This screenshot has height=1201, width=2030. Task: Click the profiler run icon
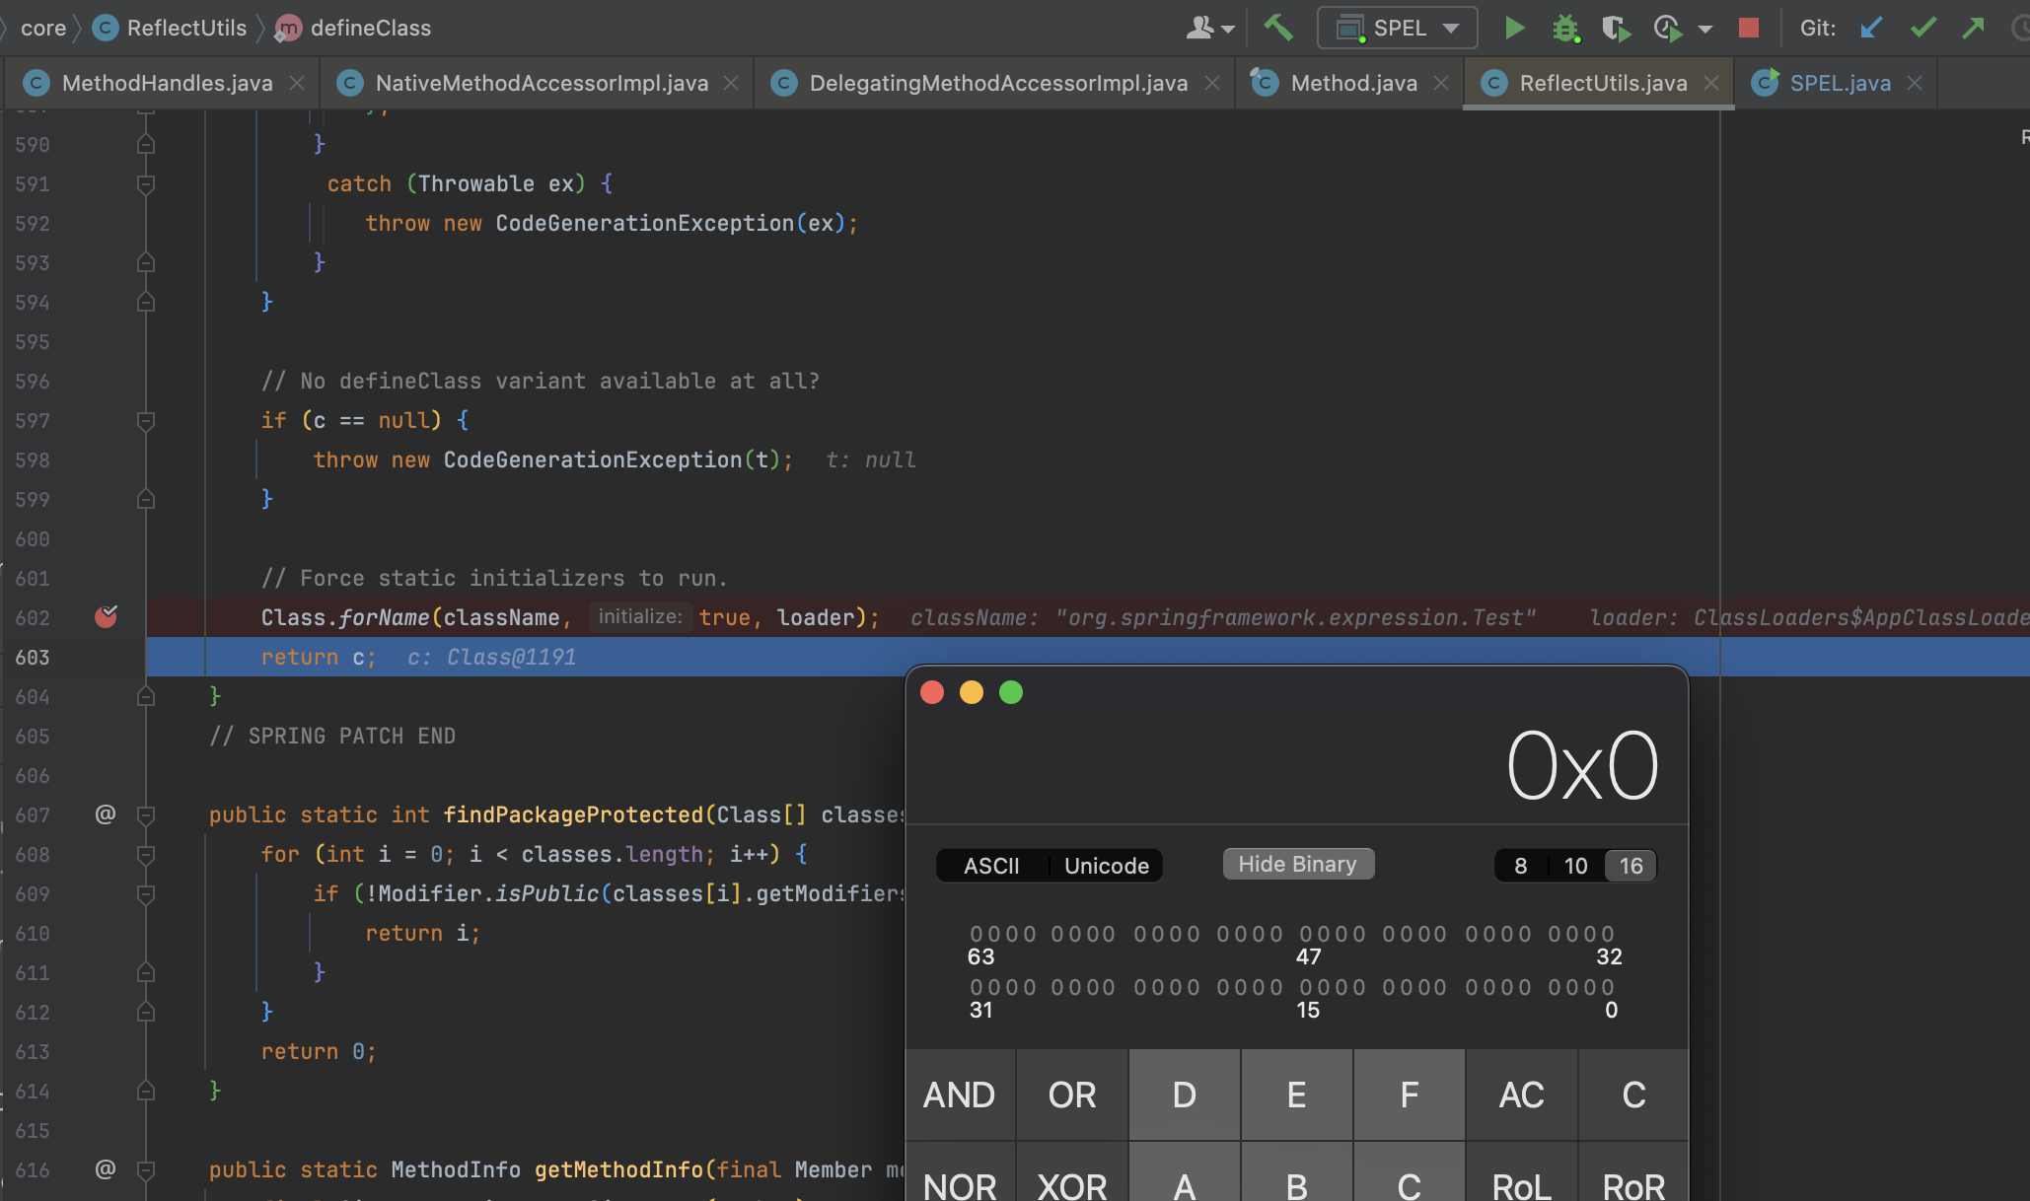pyautogui.click(x=1667, y=28)
